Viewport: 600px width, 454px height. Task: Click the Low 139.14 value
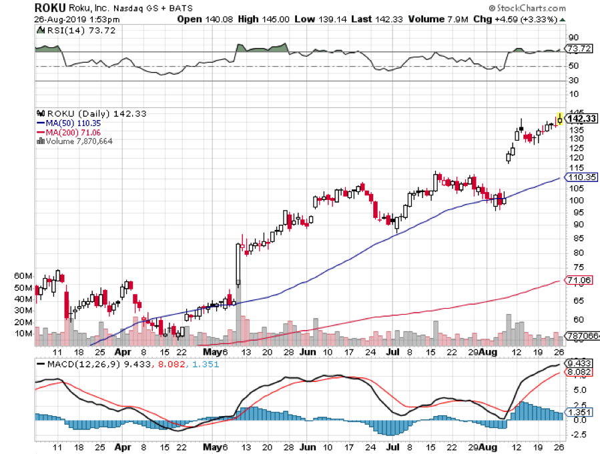coord(320,19)
